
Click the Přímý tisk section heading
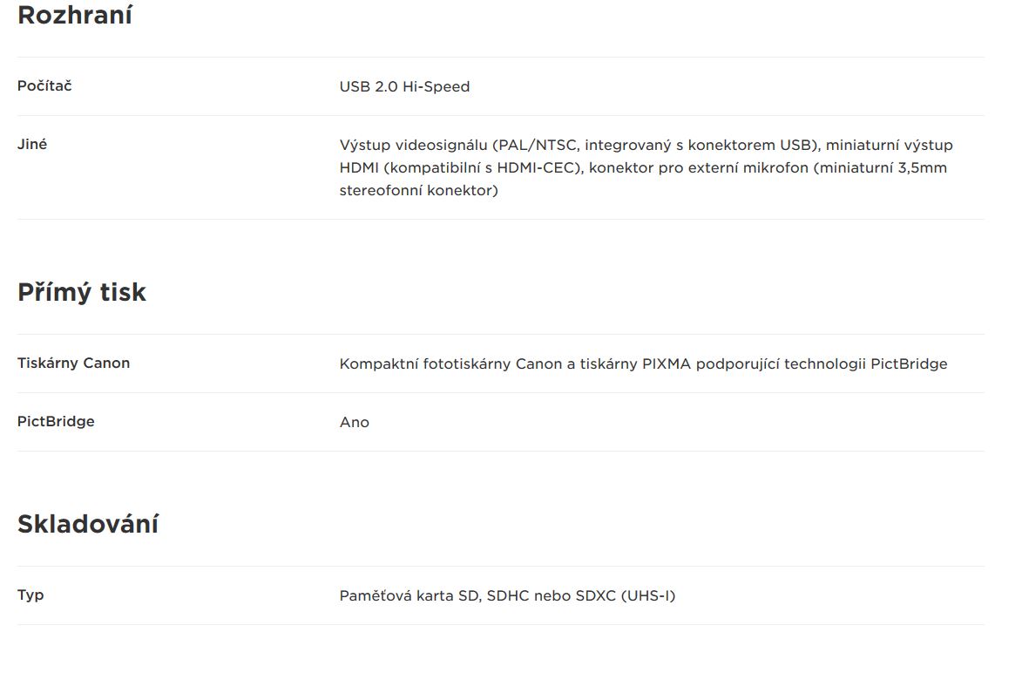(x=82, y=291)
